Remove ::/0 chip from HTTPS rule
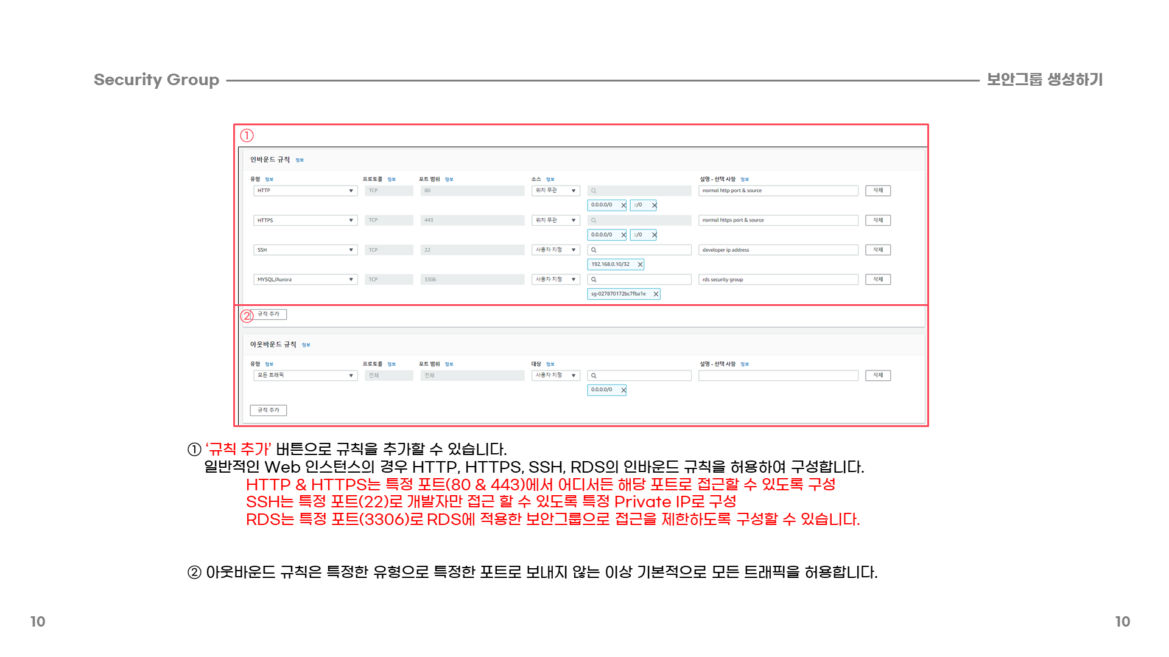The width and height of the screenshot is (1169, 657). [655, 235]
